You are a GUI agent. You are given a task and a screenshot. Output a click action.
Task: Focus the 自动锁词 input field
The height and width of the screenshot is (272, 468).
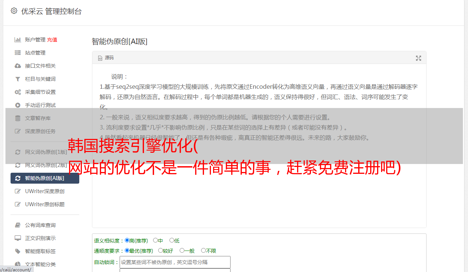point(175,262)
